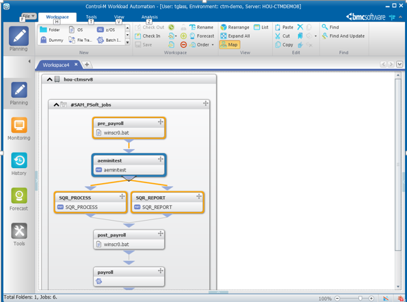The height and width of the screenshot is (302, 407).
Task: Open workspace load dropdown arrow
Action: (176, 36)
